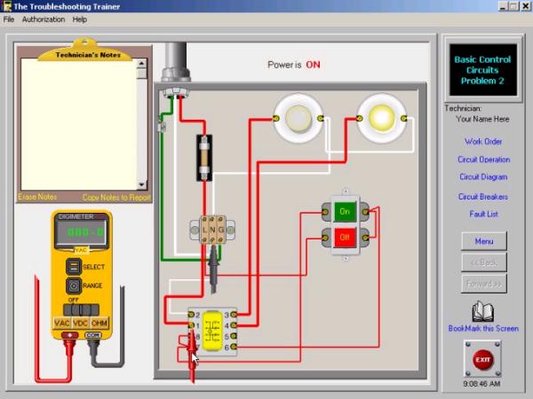Click the Power is ON status text
This screenshot has width=533, height=399.
coord(294,65)
